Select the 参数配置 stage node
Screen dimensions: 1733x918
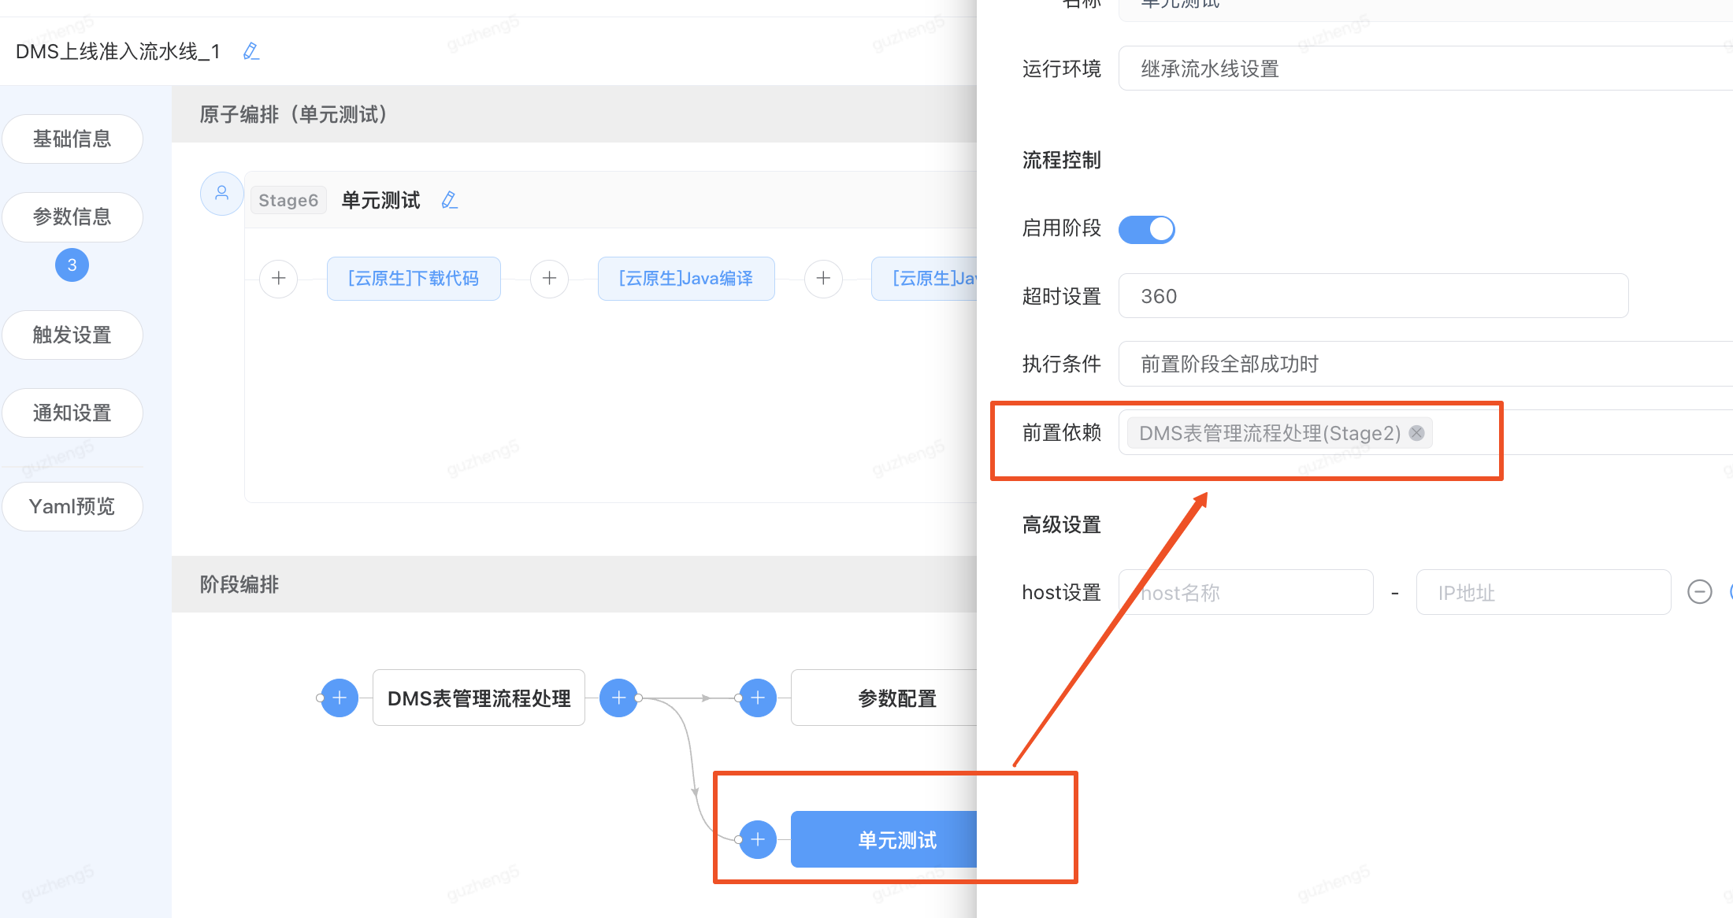884,698
